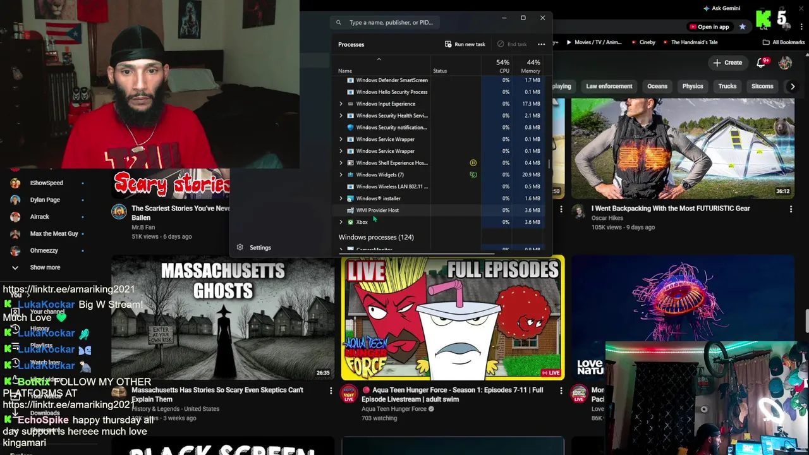Click the Windows Widgets process icon
Image resolution: width=809 pixels, height=455 pixels.
[x=351, y=175]
